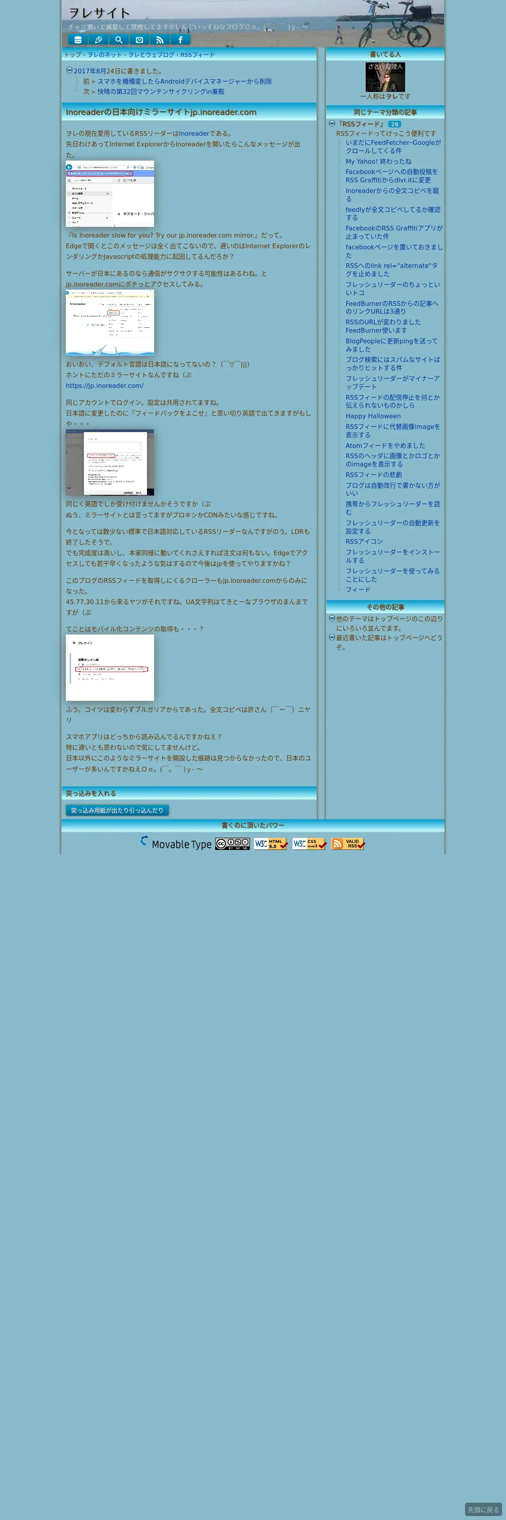Click the 28 article count badge
Viewport: 506px width, 1520px height.
click(x=394, y=124)
